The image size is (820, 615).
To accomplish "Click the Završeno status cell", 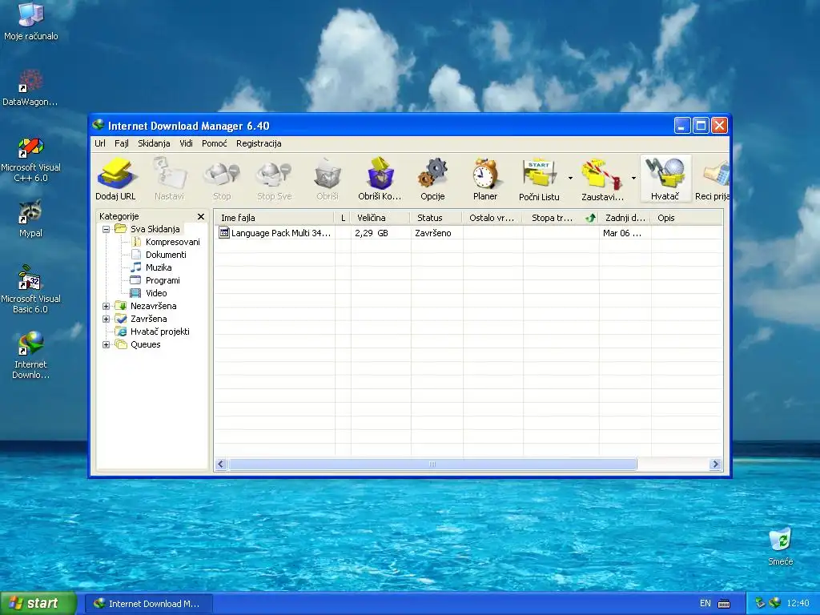I will click(x=433, y=233).
